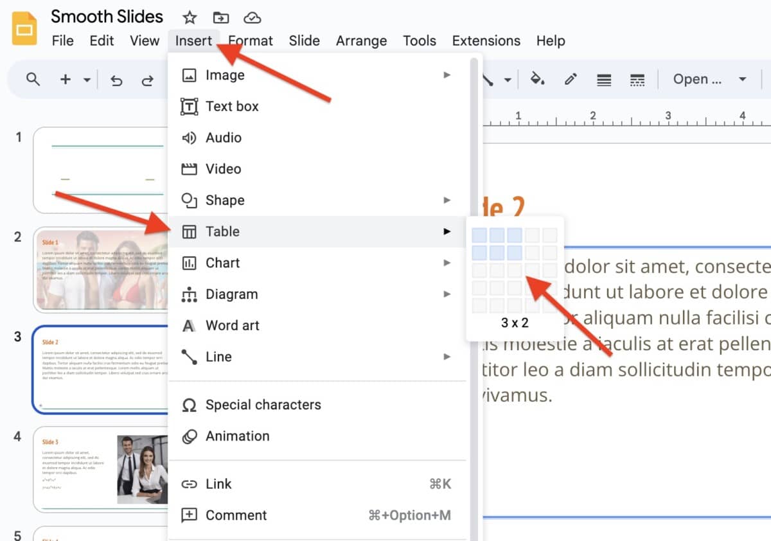Add a new slide with the plus icon
Viewport: 771px width, 541px height.
tap(64, 79)
